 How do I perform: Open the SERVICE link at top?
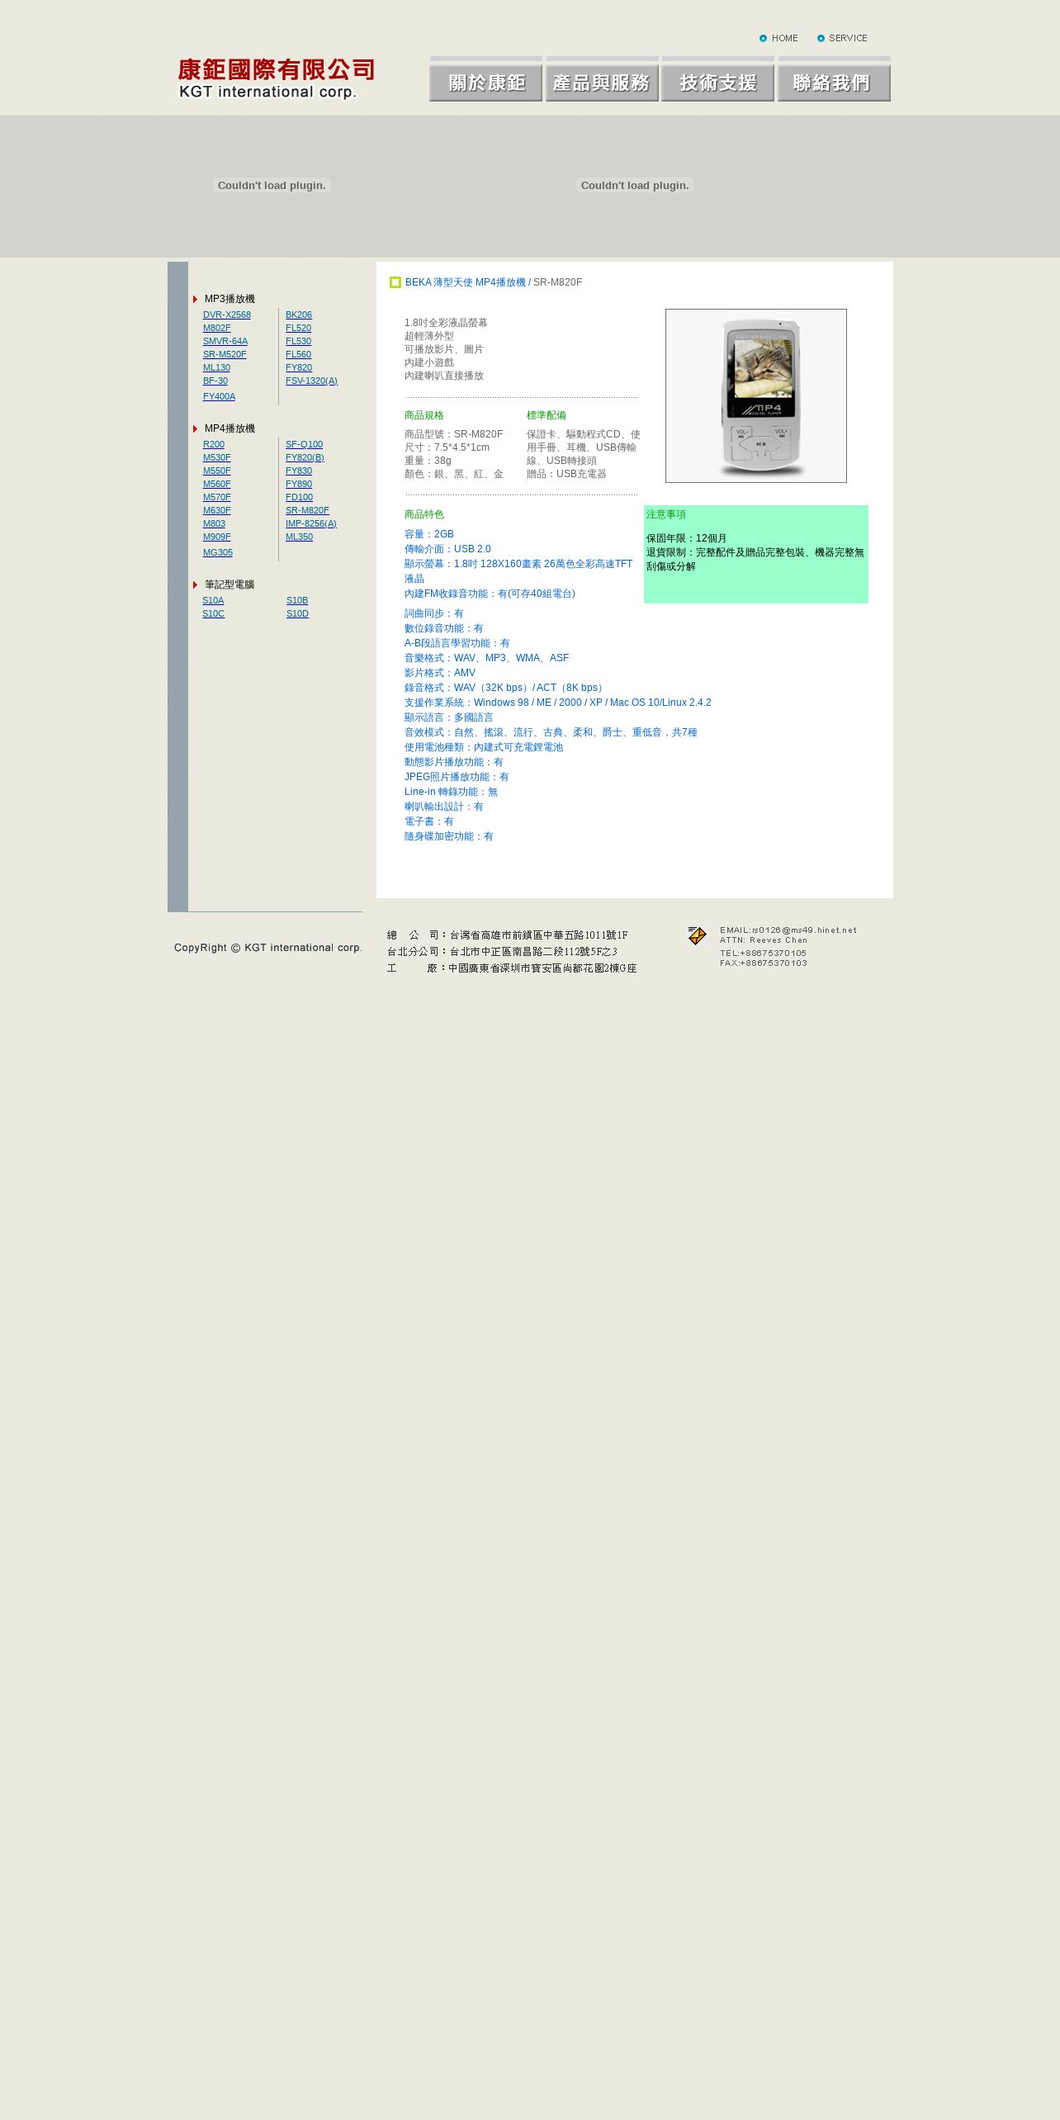tap(842, 38)
